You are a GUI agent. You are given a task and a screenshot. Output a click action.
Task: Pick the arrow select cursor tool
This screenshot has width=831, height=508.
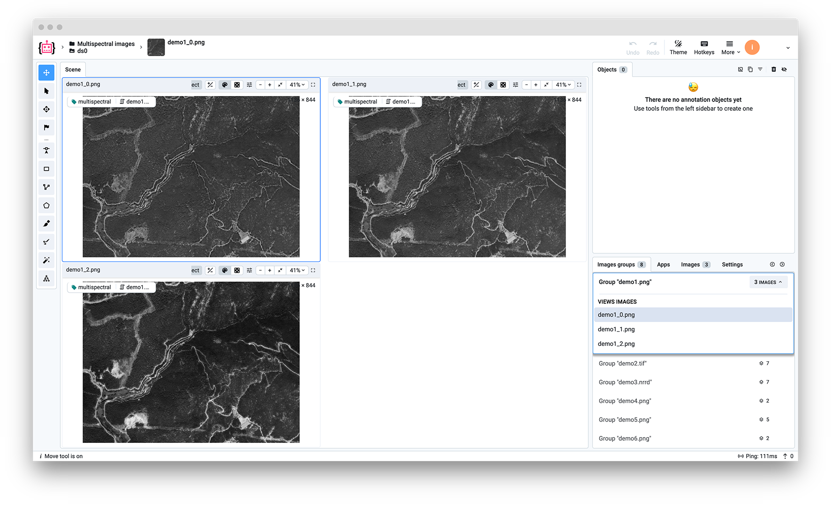(46, 91)
